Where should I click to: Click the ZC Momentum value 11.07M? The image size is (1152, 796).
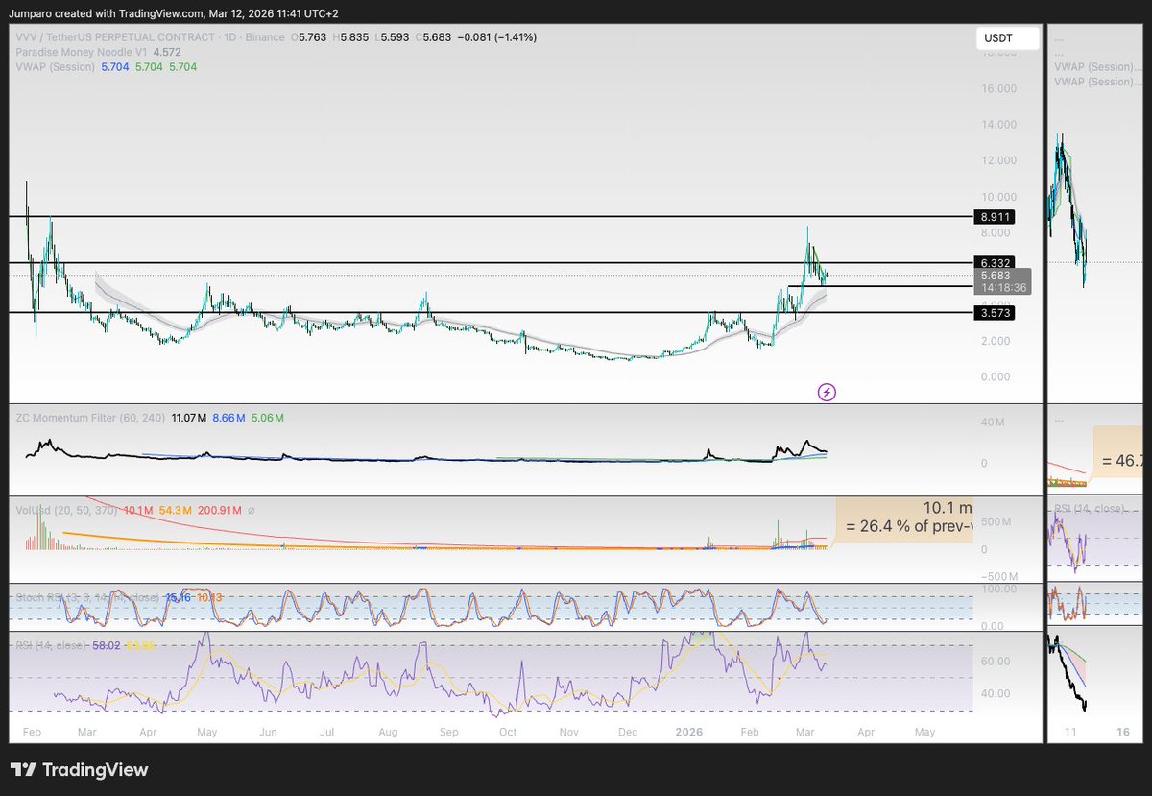(x=188, y=418)
